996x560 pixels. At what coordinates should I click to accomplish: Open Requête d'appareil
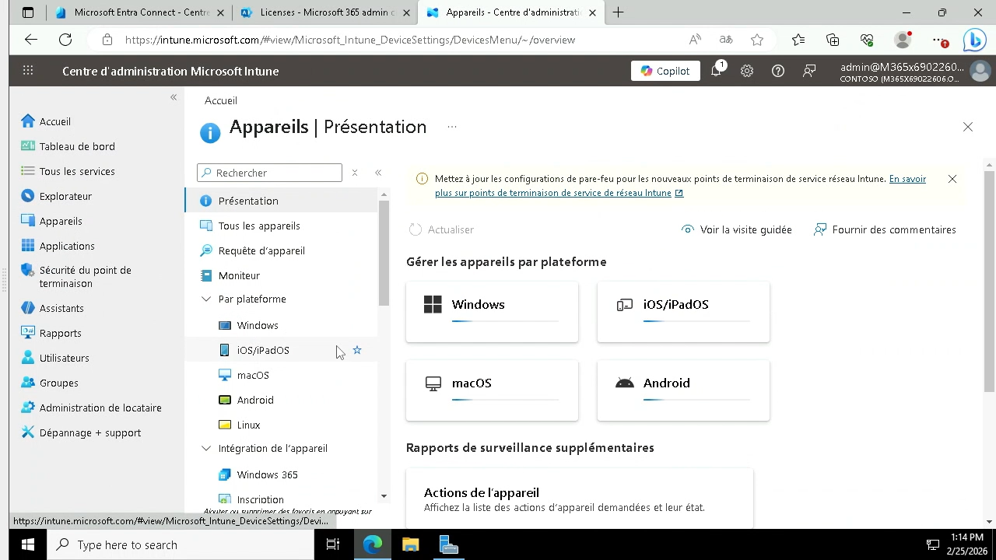[281, 250]
